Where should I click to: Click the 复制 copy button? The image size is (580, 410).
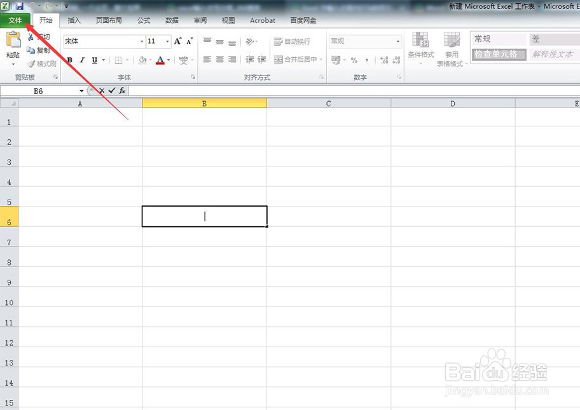pyautogui.click(x=38, y=50)
